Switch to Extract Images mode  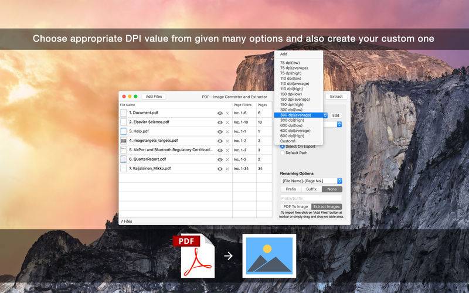[327, 207]
